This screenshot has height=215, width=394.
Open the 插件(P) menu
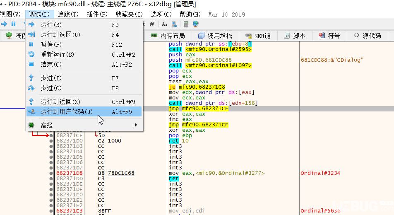(97, 14)
